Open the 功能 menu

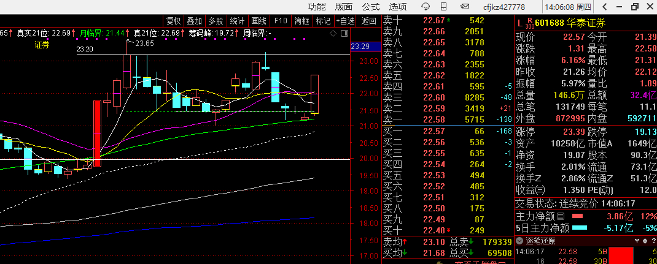click(x=316, y=7)
